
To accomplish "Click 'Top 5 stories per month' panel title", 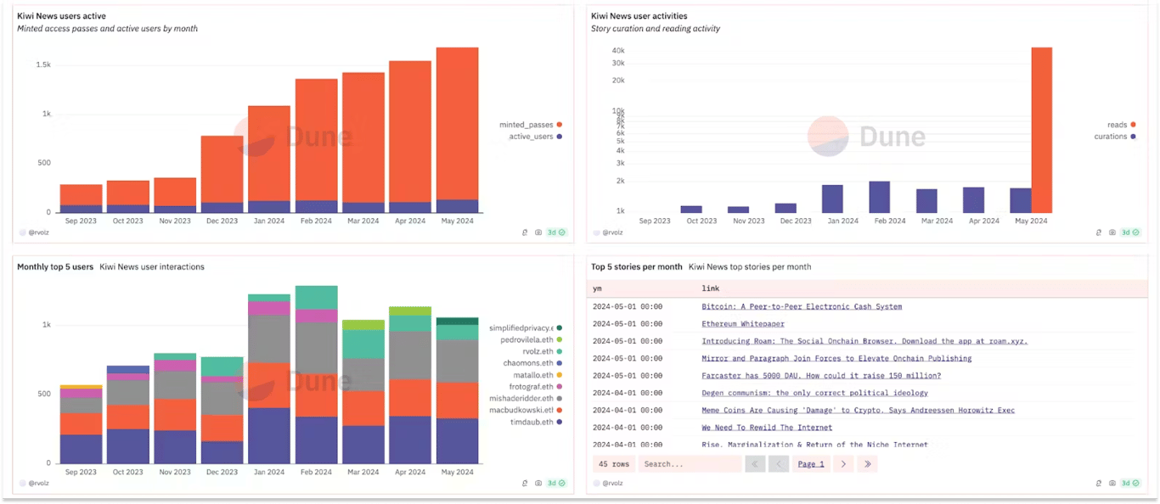I will 637,266.
